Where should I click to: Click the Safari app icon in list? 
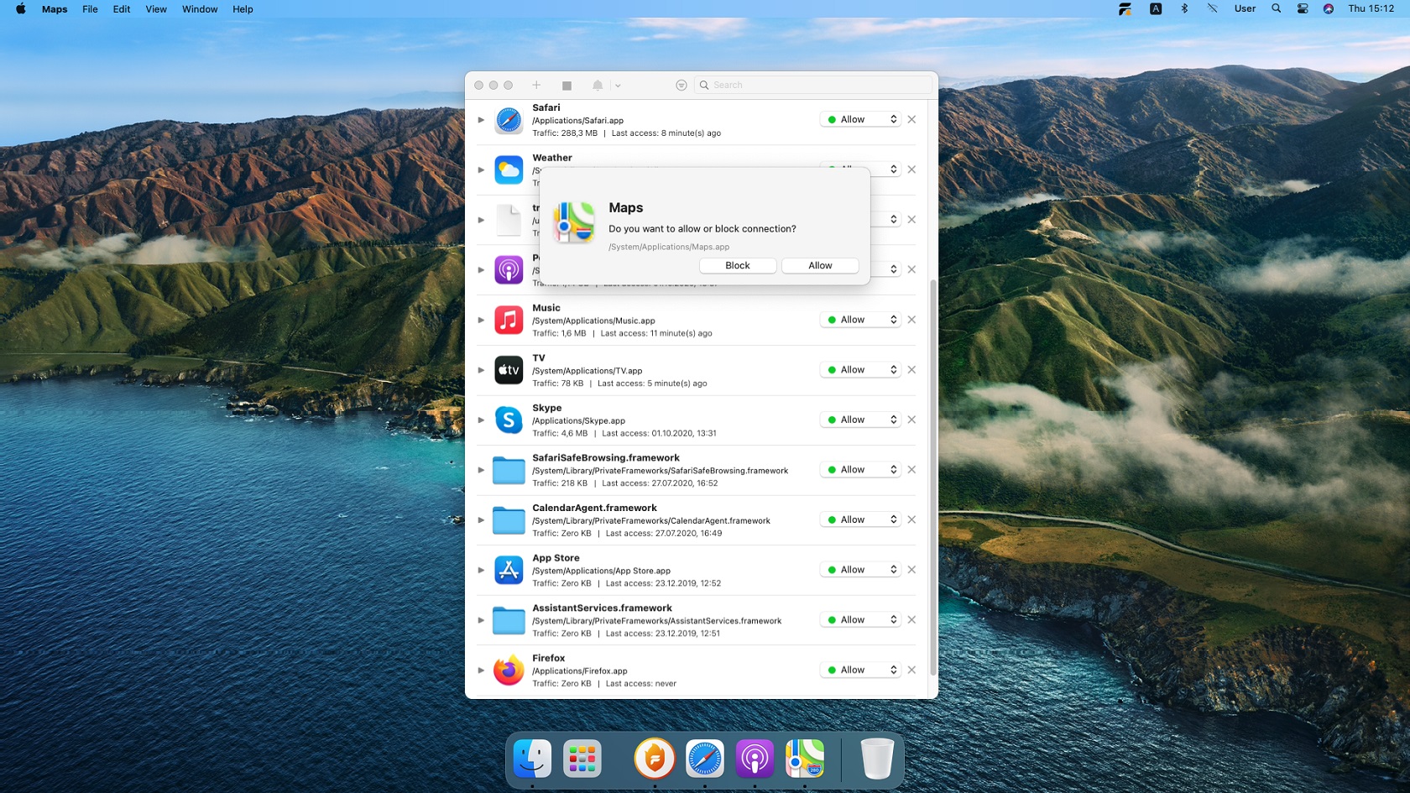[x=509, y=120]
